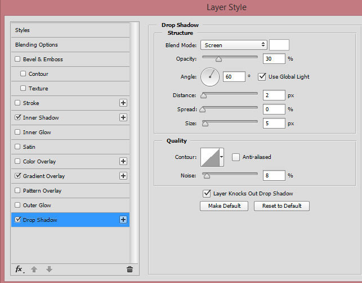Delete effect using the trash icon
The width and height of the screenshot is (362, 283).
coord(129,270)
